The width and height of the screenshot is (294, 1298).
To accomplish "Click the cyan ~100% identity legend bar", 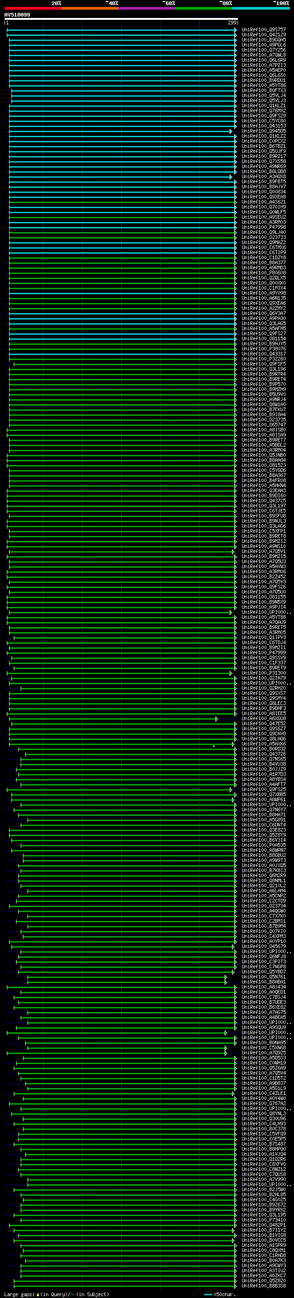I will click(x=261, y=8).
